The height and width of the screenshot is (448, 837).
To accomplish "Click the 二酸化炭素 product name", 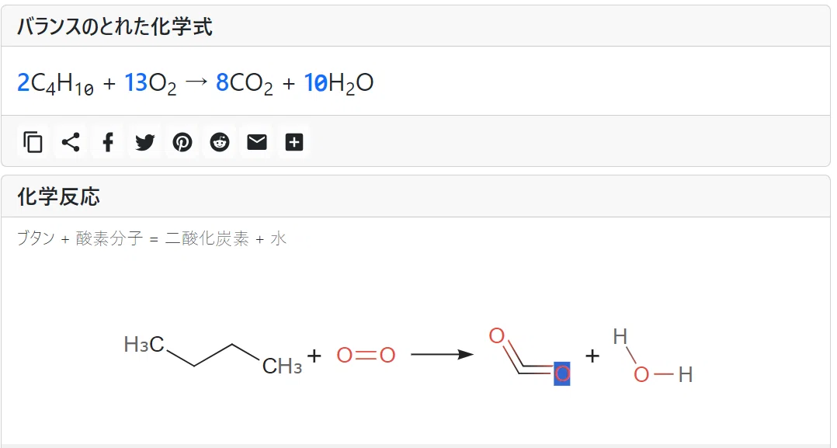I will tap(207, 238).
